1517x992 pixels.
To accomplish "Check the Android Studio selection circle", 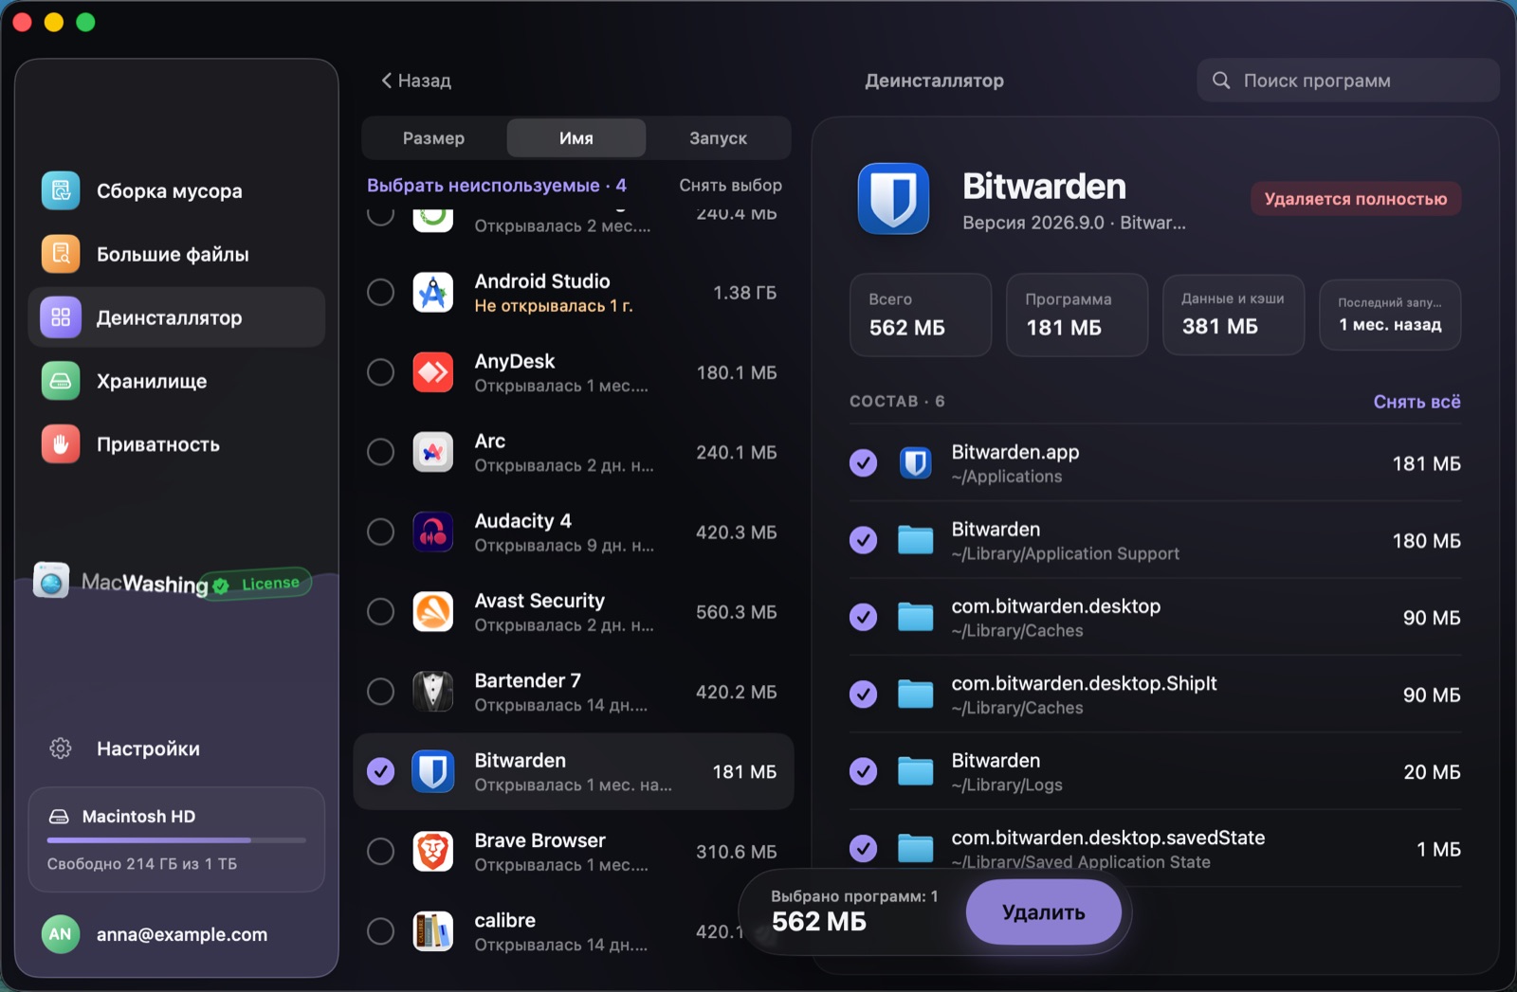I will click(380, 293).
